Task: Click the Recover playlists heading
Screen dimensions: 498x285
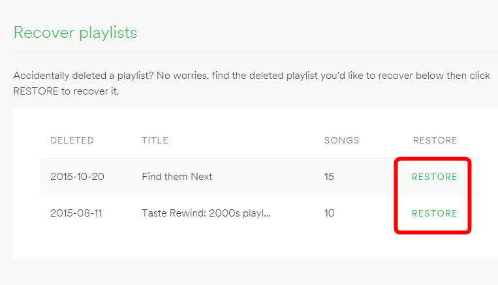Action: tap(75, 33)
